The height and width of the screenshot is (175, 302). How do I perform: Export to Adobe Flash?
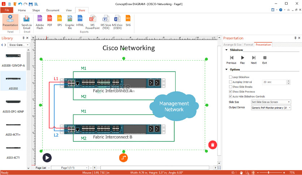point(40,22)
